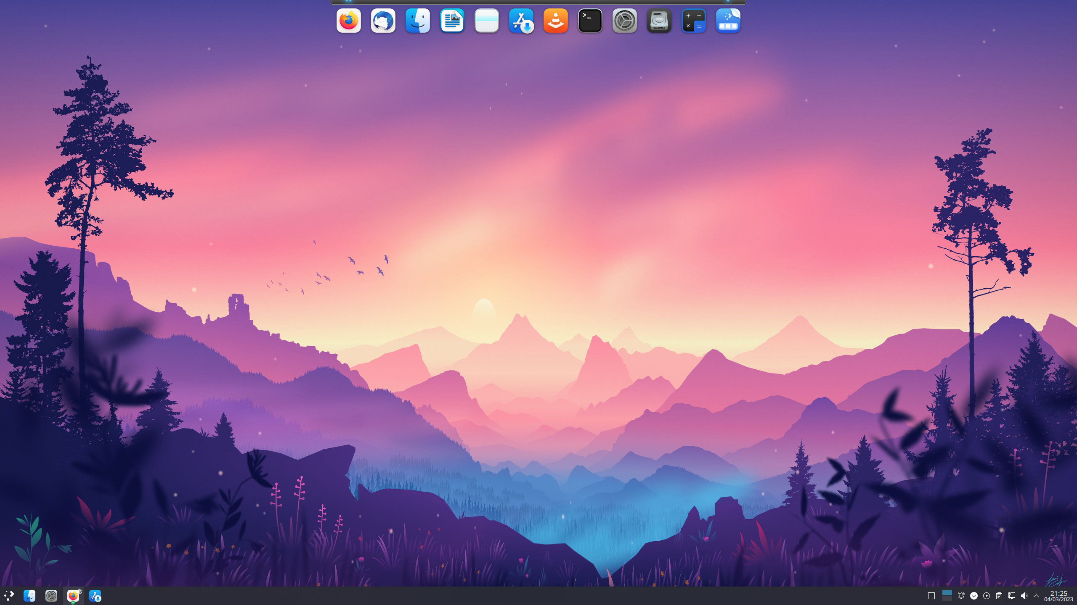The width and height of the screenshot is (1077, 605).
Task: Switch to the Firefox task in the taskbar
Action: pos(73,596)
